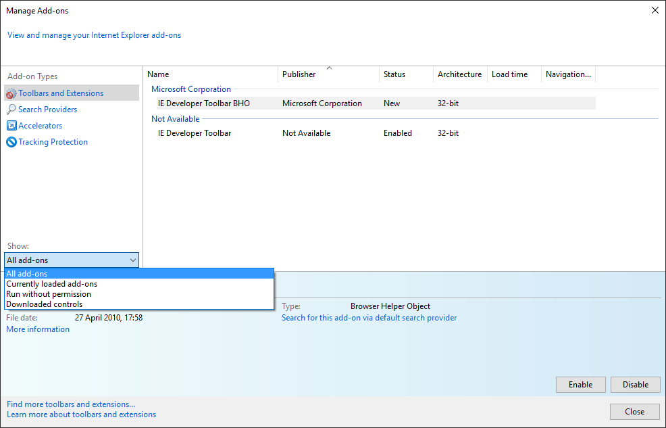Click the 32-bit cell of IE Developer Toolbar BHO
666x428 pixels.
coord(448,103)
